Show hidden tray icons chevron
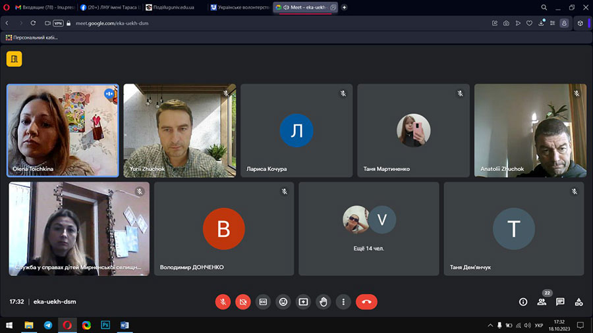Viewport: 593px width, 333px height. point(490,325)
